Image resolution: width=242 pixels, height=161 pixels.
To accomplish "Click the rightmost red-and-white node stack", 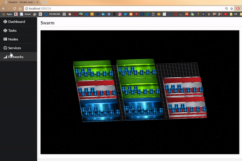I will coord(185,98).
